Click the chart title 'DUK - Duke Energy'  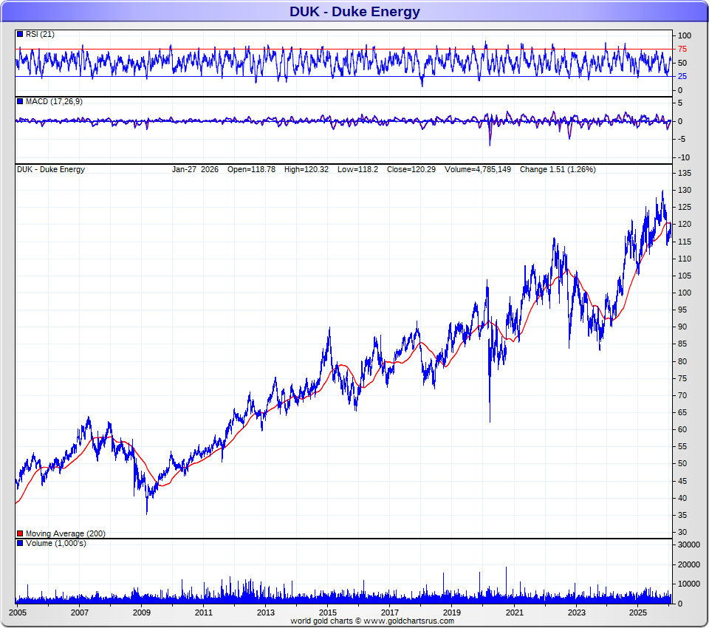pyautogui.click(x=354, y=11)
